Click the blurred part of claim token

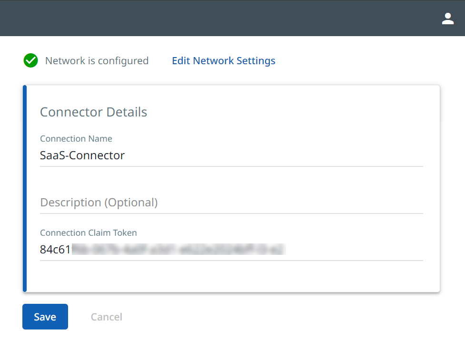(x=178, y=250)
